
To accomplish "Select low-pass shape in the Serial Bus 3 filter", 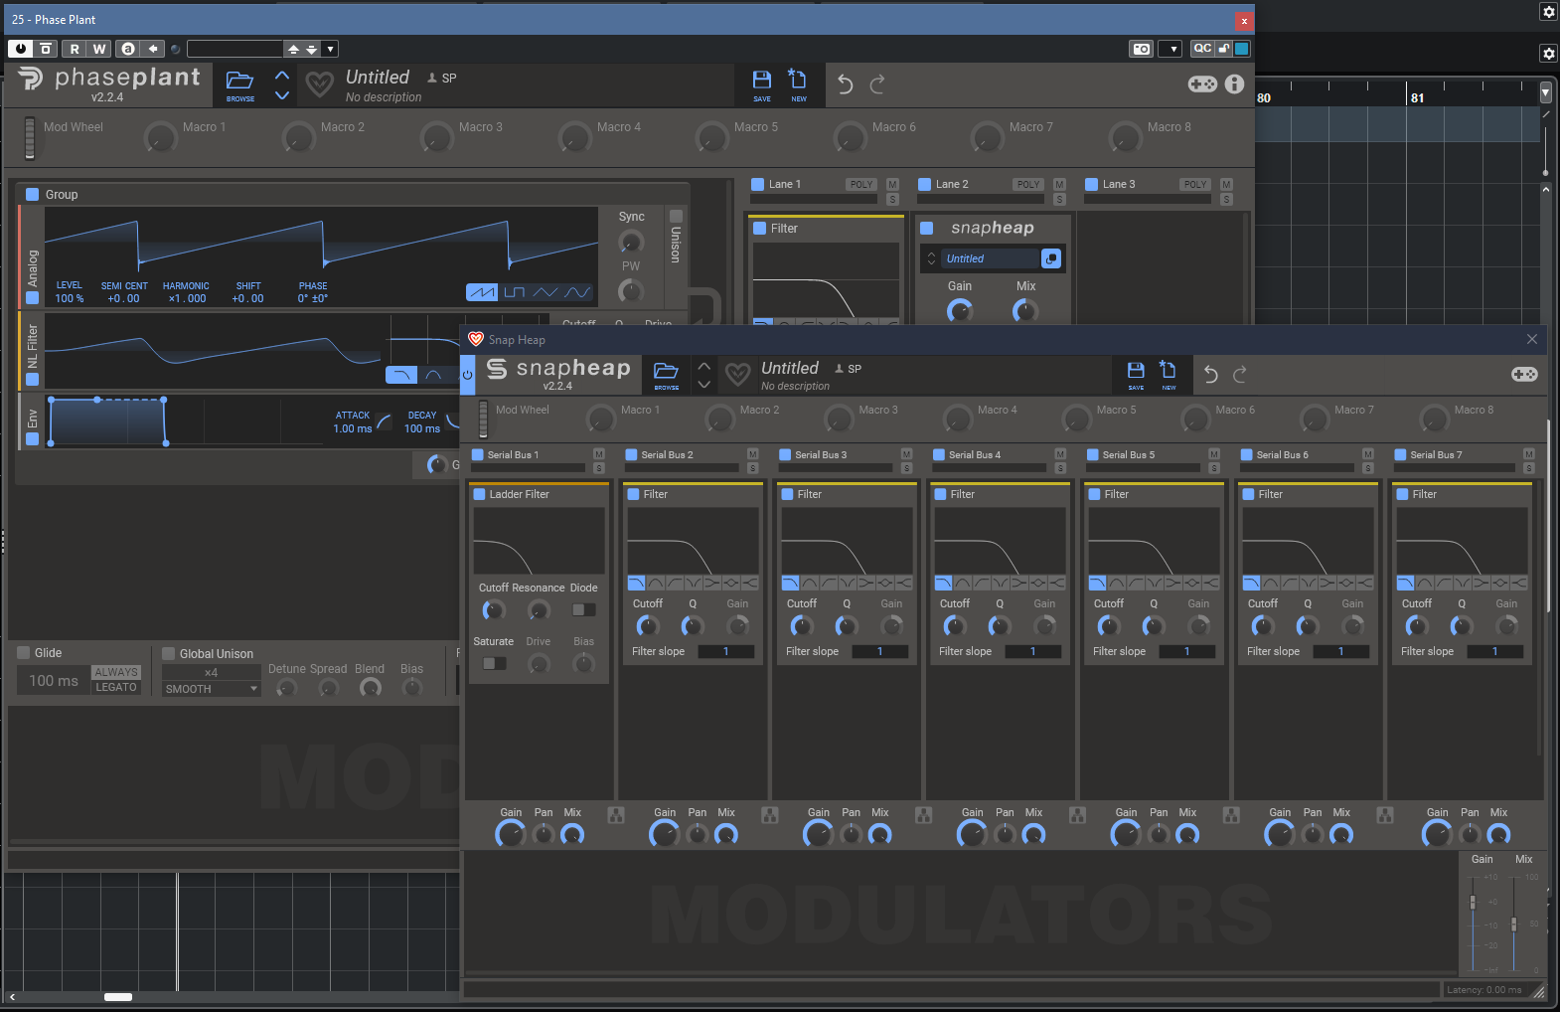I will [x=790, y=583].
